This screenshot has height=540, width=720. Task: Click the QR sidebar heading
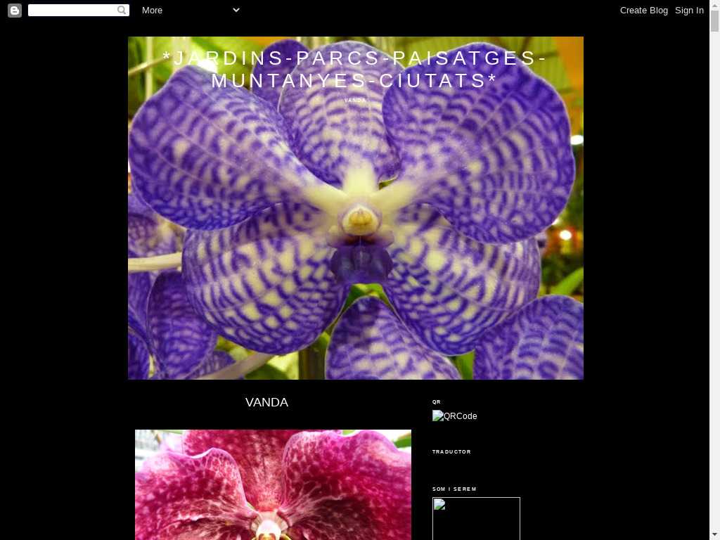tap(436, 402)
